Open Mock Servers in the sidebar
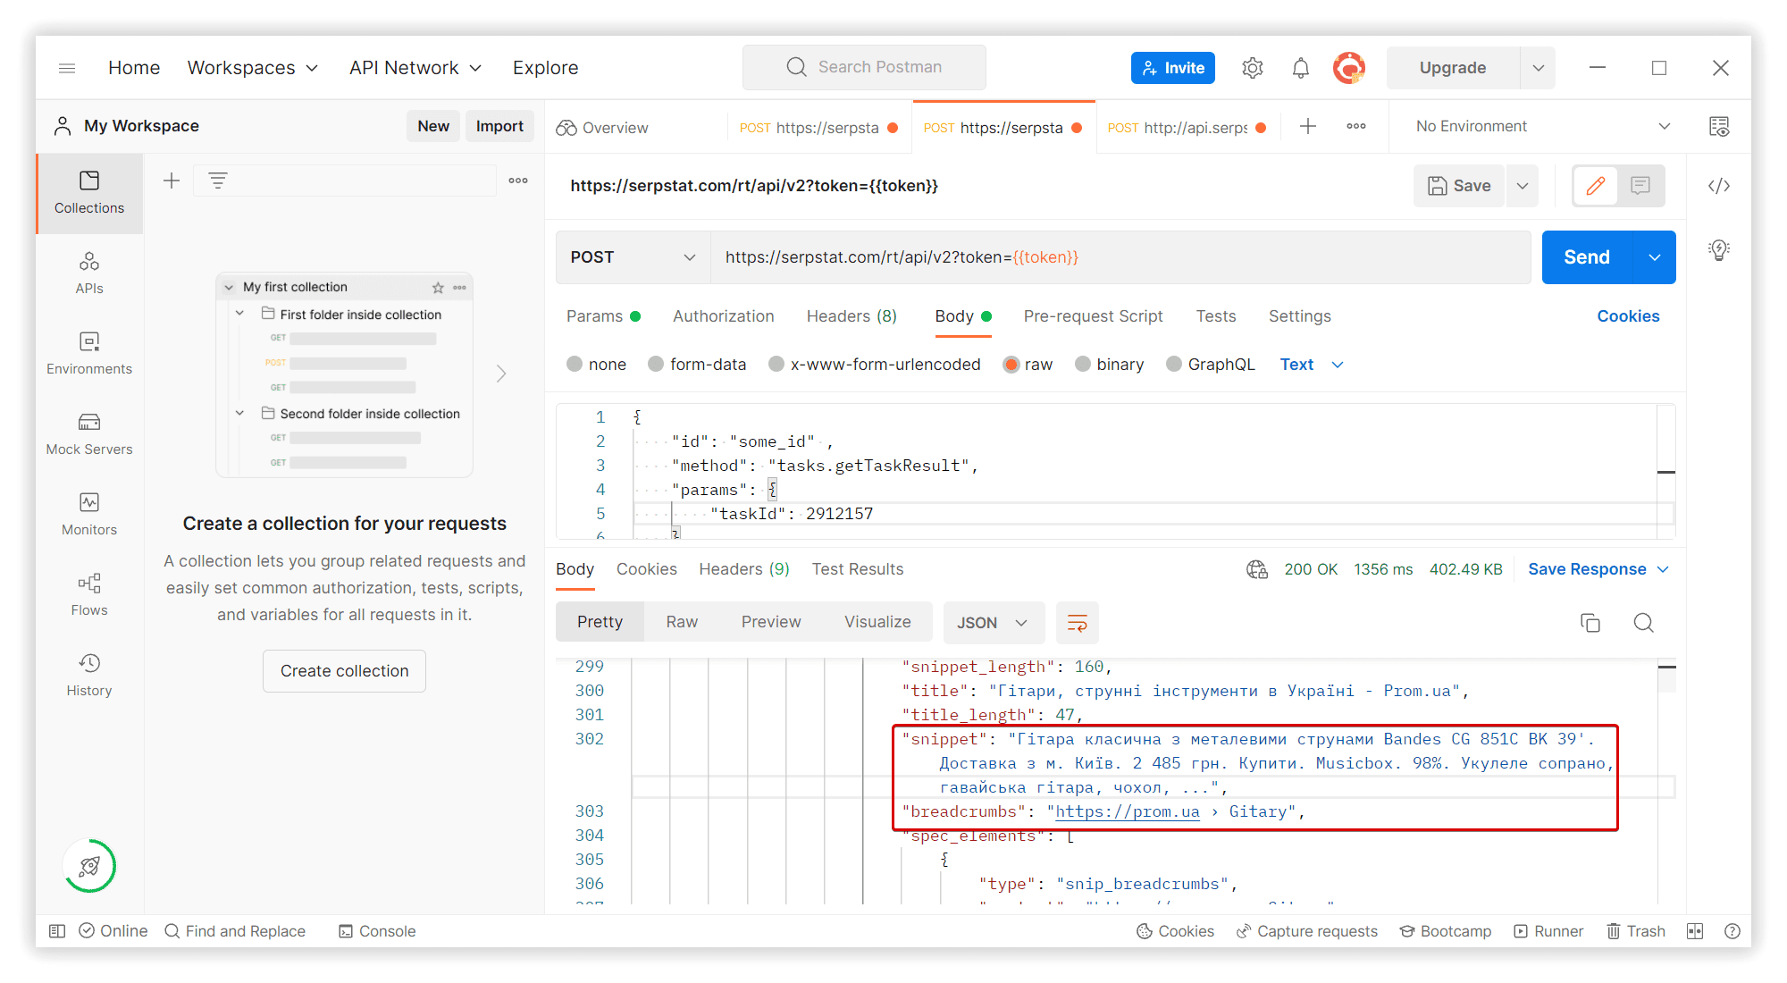Image resolution: width=1787 pixels, height=983 pixels. click(x=89, y=433)
